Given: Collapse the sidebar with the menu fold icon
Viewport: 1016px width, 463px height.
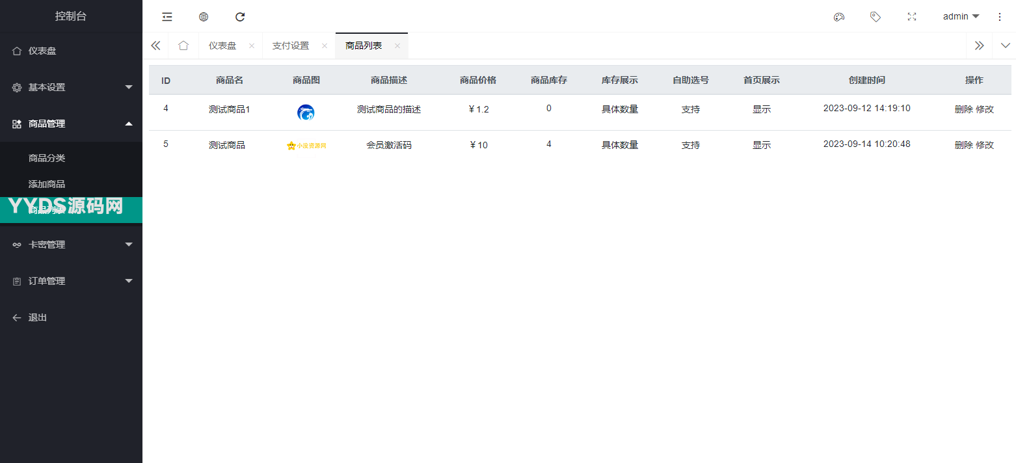Looking at the screenshot, I should coord(167,17).
